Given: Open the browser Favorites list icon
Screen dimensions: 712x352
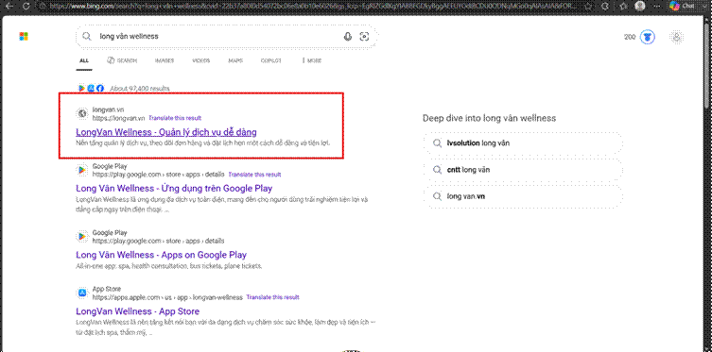Looking at the screenshot, I should click(x=623, y=6).
